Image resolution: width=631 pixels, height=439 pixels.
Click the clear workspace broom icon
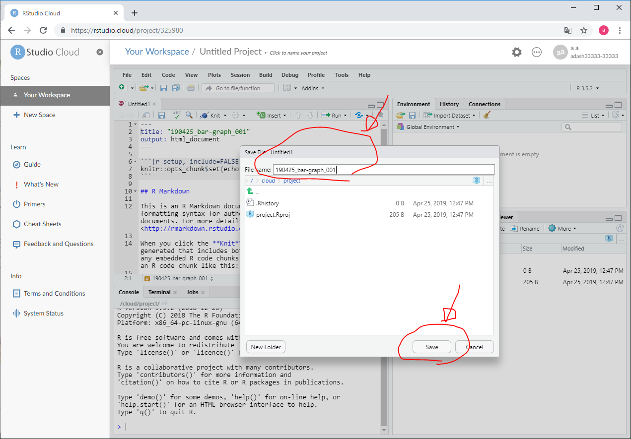487,115
